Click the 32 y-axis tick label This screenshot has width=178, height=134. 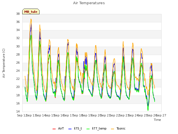18,38
